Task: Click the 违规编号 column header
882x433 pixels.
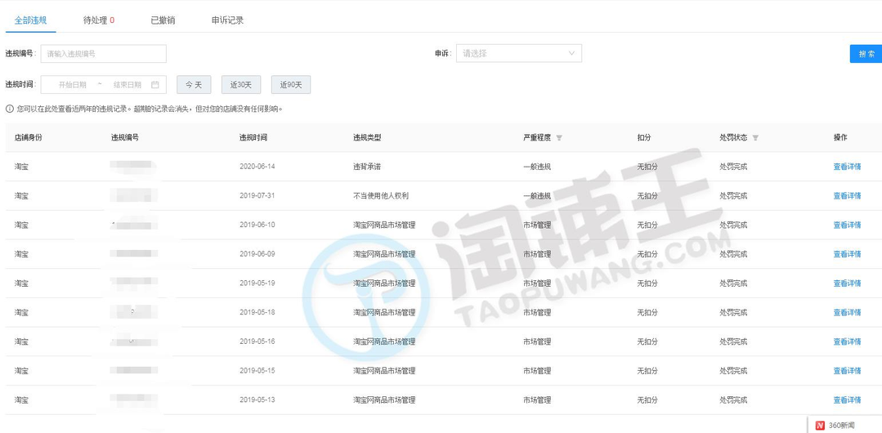Action: pyautogui.click(x=125, y=138)
